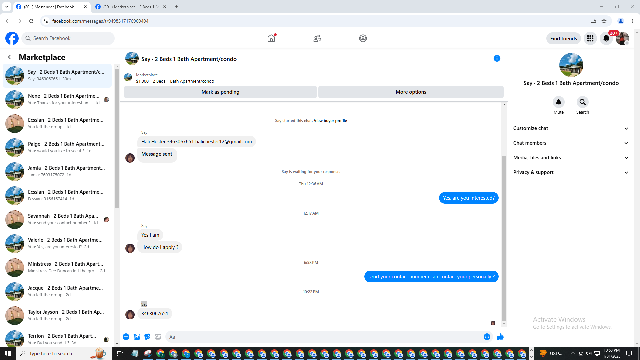The width and height of the screenshot is (640, 360).
Task: Open the $1,000 Marketplace listing link
Action: tap(175, 81)
